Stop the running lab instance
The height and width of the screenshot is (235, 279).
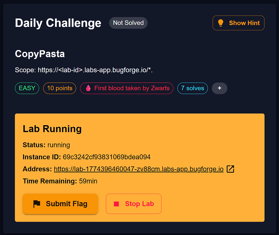134,204
